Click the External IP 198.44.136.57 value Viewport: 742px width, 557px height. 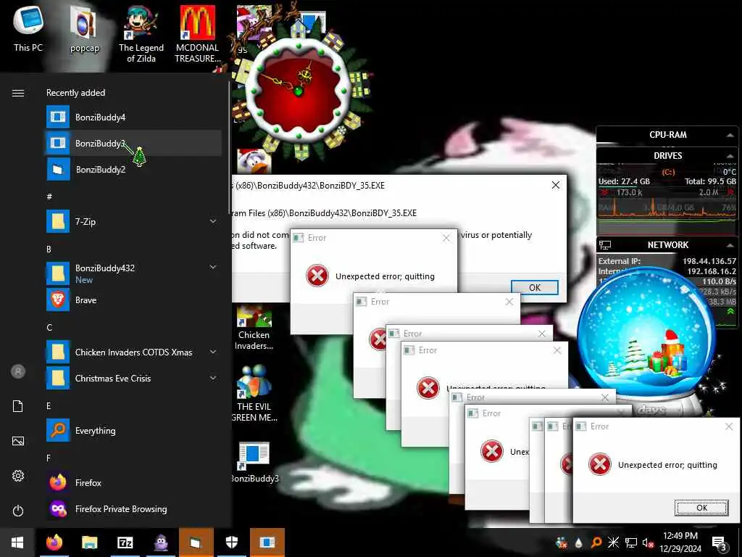[x=709, y=261]
